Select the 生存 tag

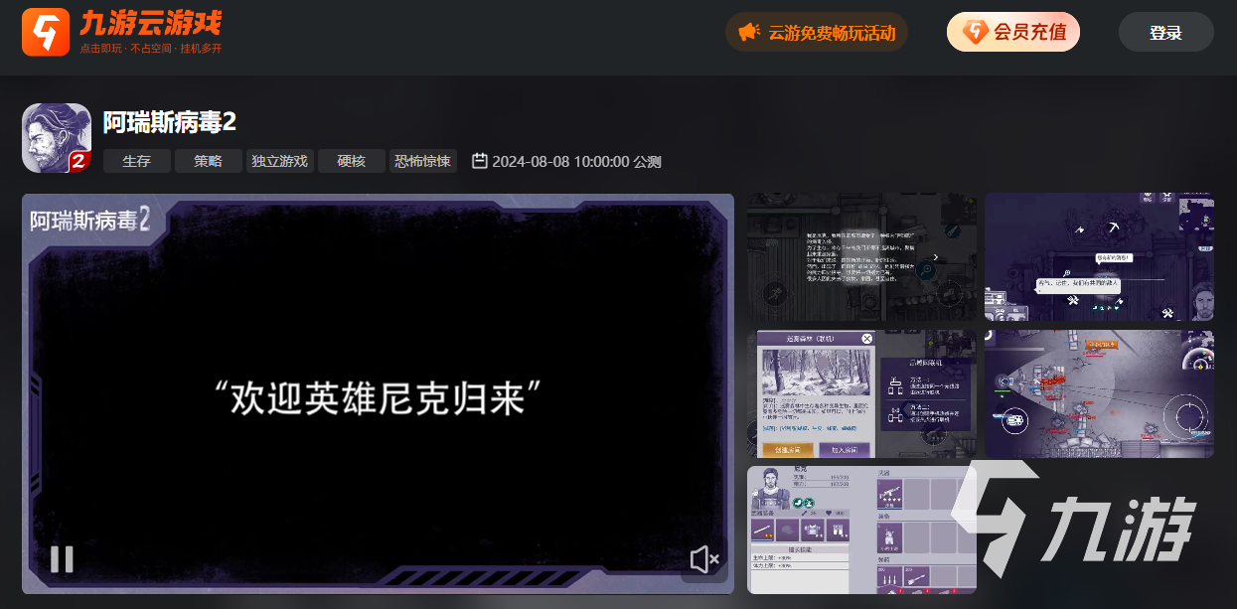137,161
